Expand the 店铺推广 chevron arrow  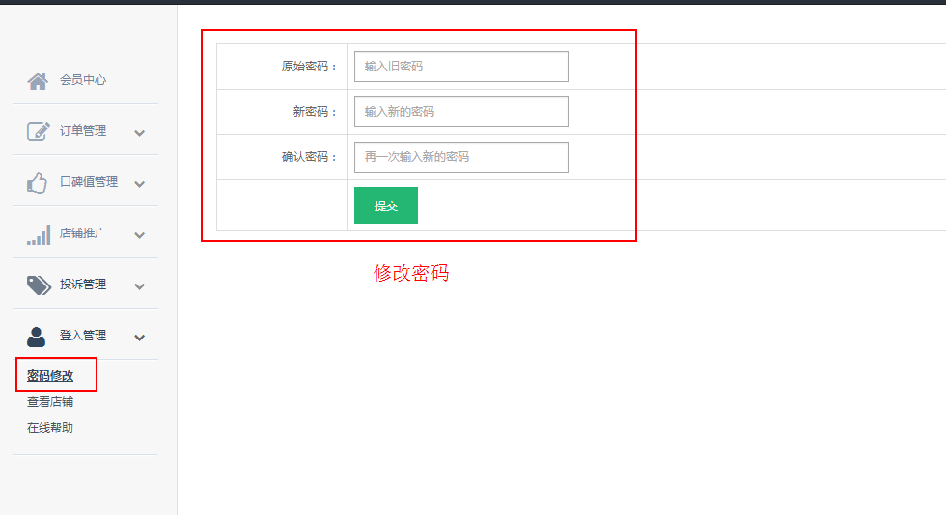pos(139,235)
